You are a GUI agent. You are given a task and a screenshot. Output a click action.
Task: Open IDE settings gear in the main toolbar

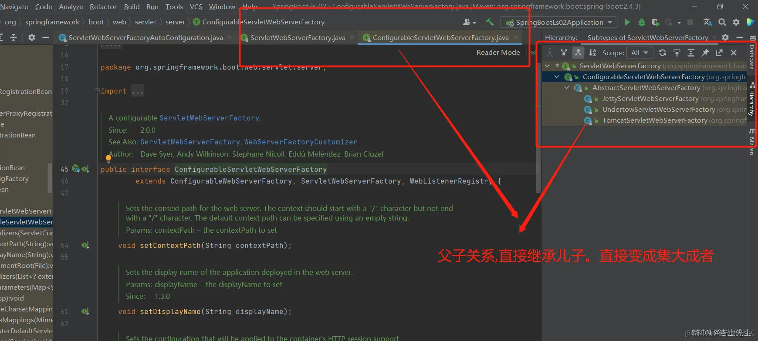(x=736, y=22)
